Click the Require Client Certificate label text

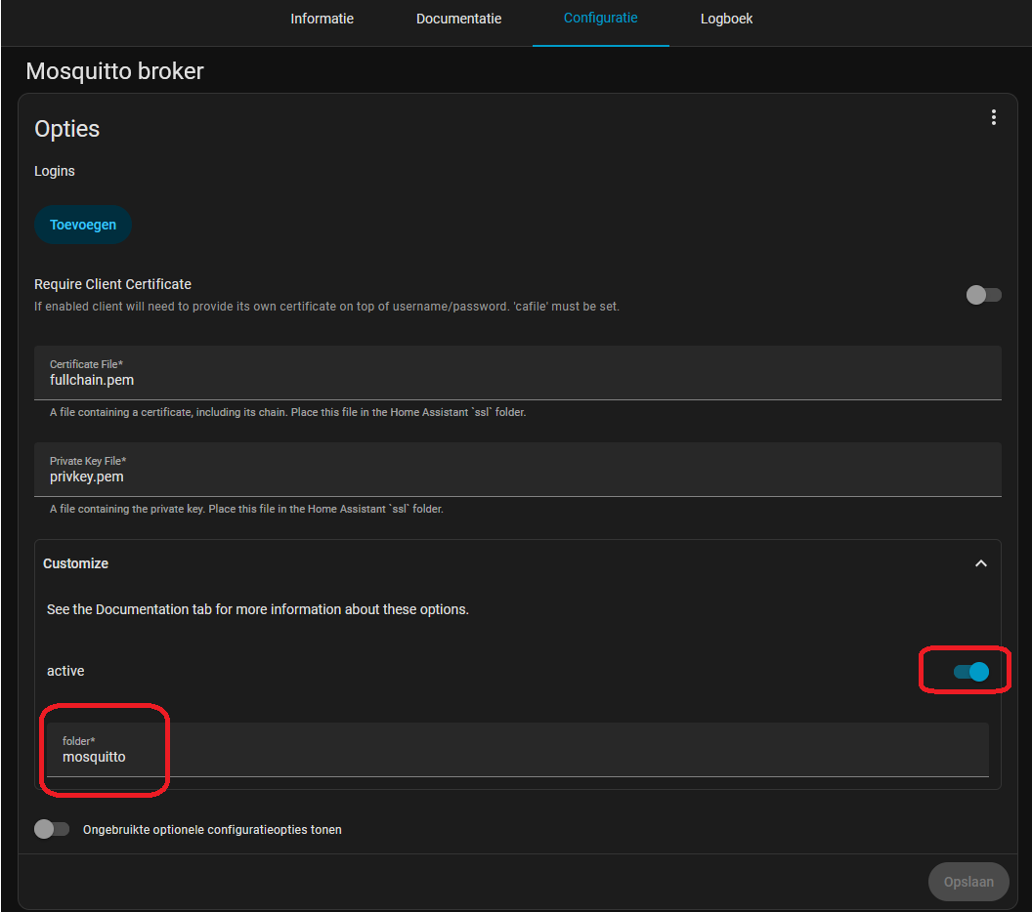(112, 284)
